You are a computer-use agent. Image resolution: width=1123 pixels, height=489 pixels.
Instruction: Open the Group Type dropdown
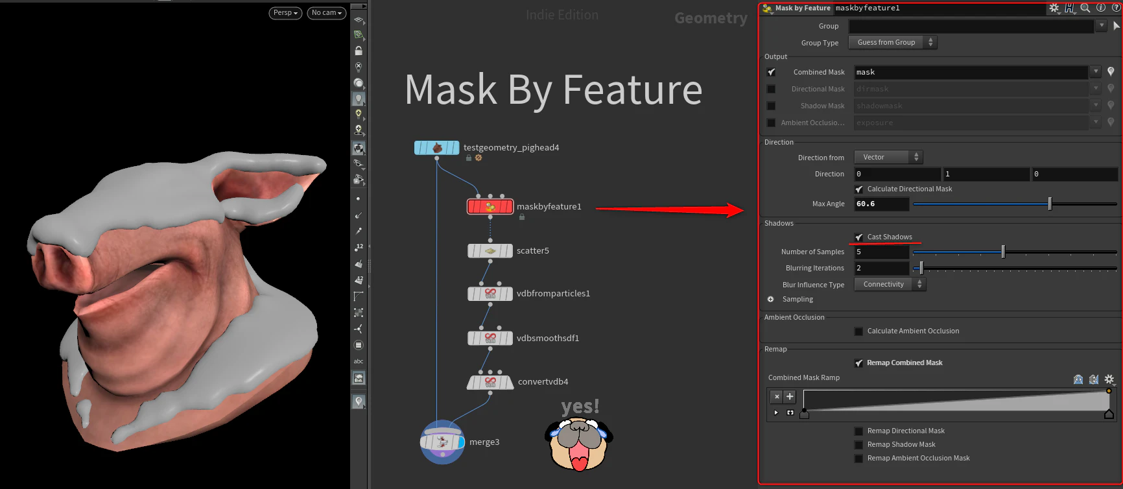[x=893, y=42]
